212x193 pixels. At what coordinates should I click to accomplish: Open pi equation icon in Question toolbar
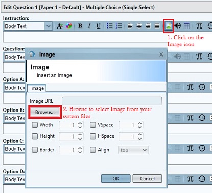click(x=199, y=57)
